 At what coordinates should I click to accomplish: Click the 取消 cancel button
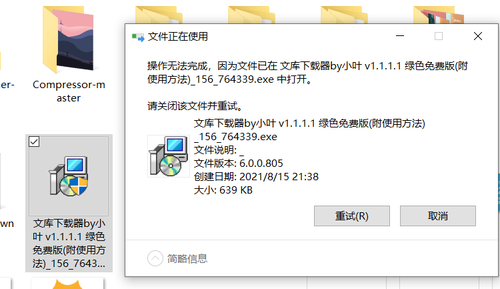[438, 216]
